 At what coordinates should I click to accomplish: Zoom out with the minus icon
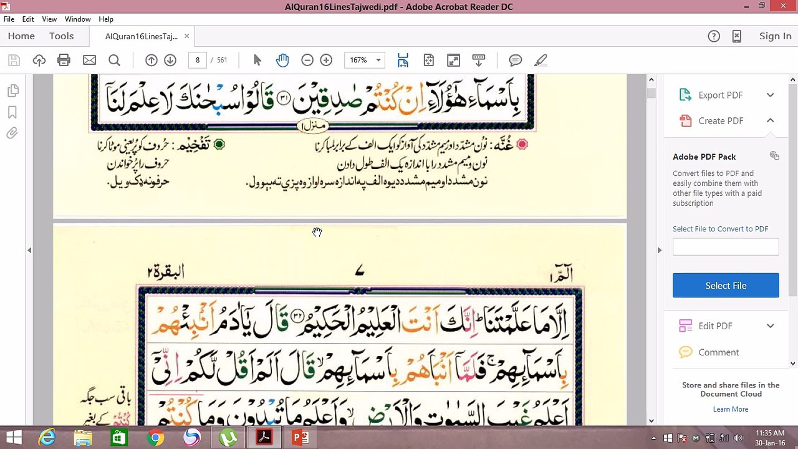pyautogui.click(x=307, y=60)
